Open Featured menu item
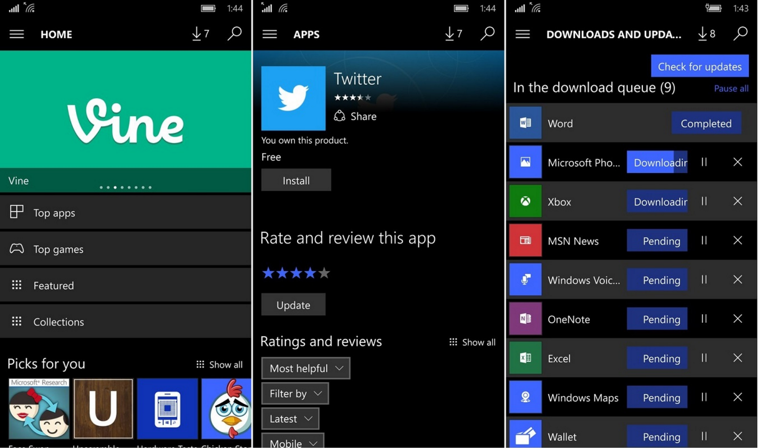The height and width of the screenshot is (448, 758). (x=126, y=285)
